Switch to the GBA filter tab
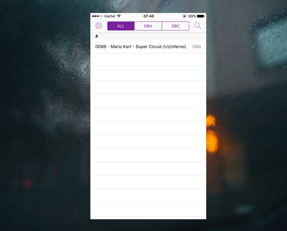287x231 pixels. pyautogui.click(x=148, y=26)
